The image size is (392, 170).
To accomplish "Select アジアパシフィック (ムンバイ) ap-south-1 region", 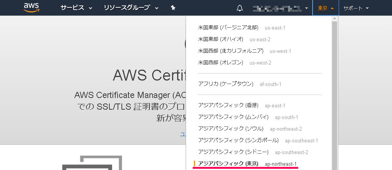I will (248, 117).
